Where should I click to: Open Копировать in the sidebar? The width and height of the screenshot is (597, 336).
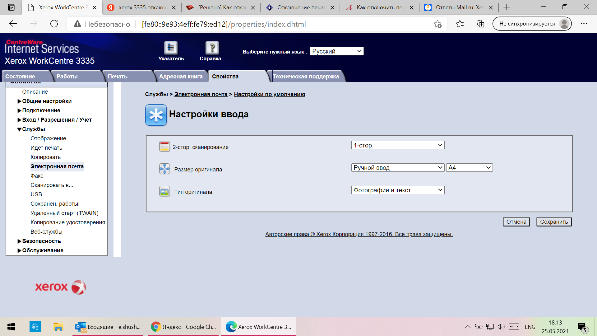point(45,157)
